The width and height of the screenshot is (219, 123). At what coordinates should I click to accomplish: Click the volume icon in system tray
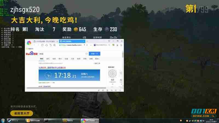coord(203,121)
